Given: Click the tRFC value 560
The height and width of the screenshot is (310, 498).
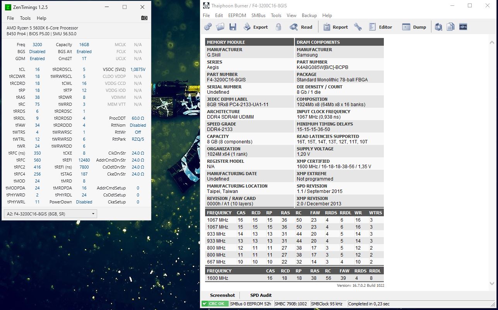Looking at the screenshot, I should tap(37, 160).
